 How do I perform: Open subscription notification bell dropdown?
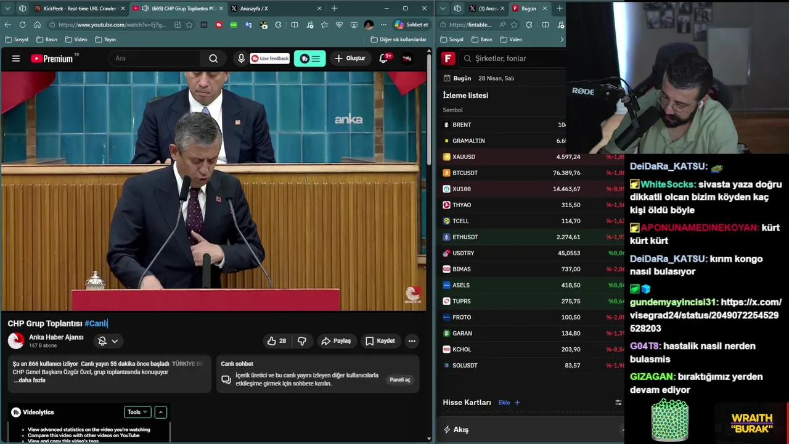pos(108,341)
